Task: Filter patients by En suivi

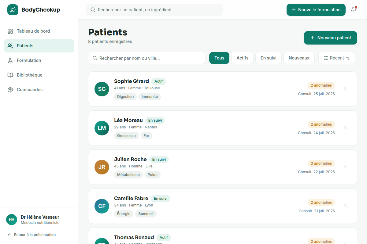Action: pyautogui.click(x=269, y=58)
